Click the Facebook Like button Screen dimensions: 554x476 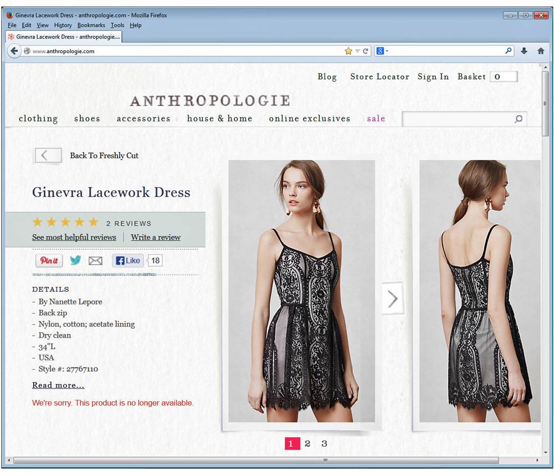(128, 261)
